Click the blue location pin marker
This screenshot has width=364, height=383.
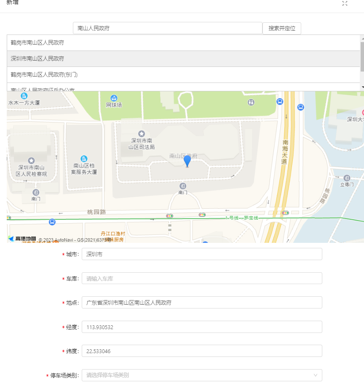click(x=187, y=161)
